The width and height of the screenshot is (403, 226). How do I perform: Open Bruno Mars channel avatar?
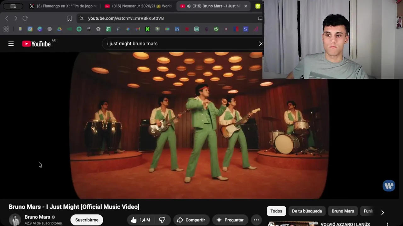coord(15,220)
